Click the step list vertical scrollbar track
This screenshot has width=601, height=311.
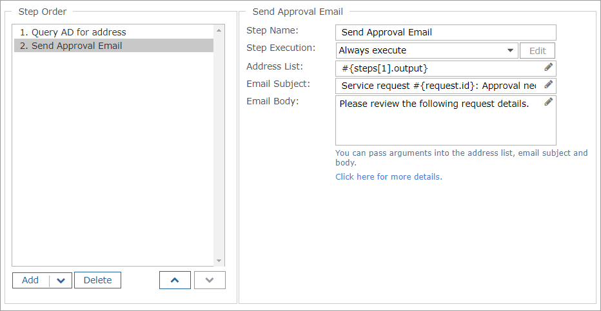pos(219,145)
